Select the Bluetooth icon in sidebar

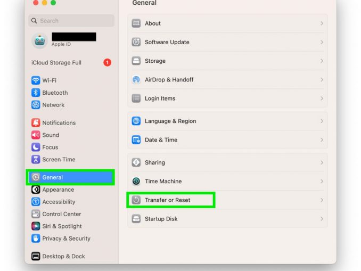(x=36, y=93)
